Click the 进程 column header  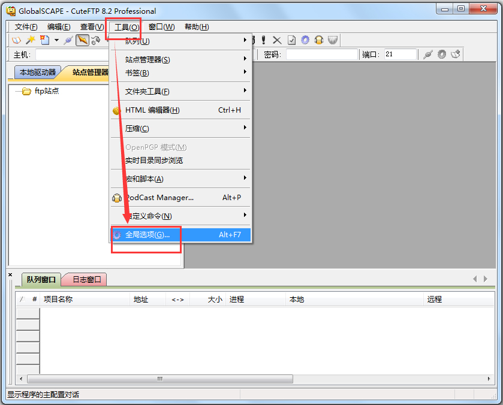click(255, 300)
